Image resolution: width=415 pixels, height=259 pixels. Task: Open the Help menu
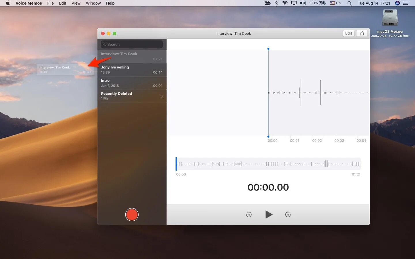110,3
